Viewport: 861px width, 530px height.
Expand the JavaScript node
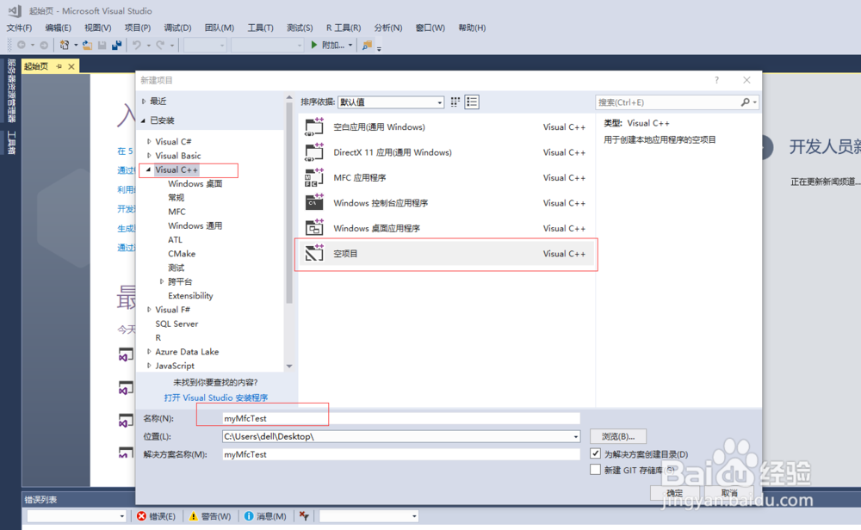point(149,366)
